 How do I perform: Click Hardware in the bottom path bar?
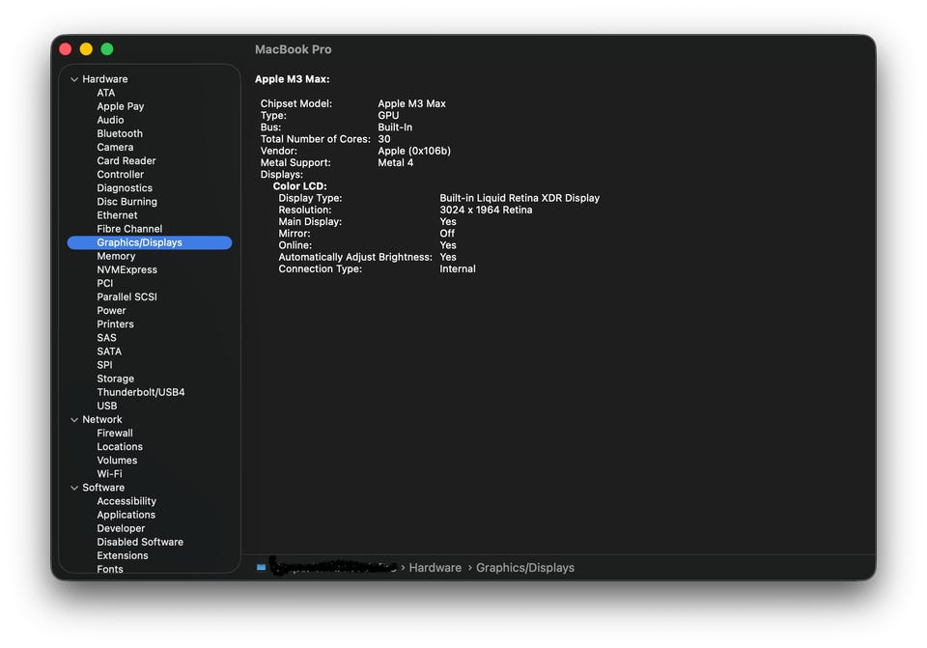click(x=435, y=568)
